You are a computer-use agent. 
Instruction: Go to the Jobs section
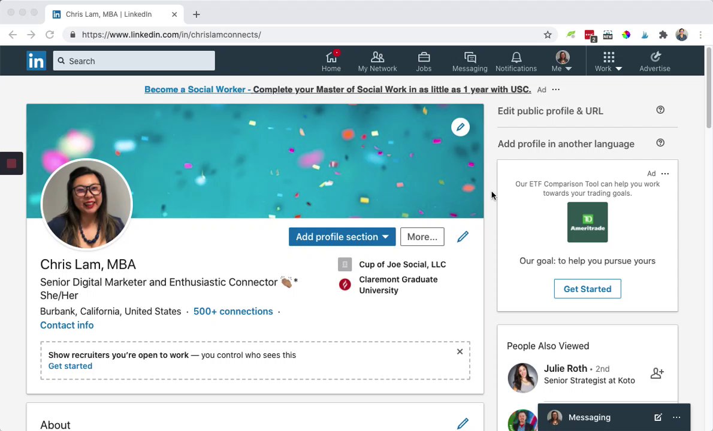[x=424, y=61]
